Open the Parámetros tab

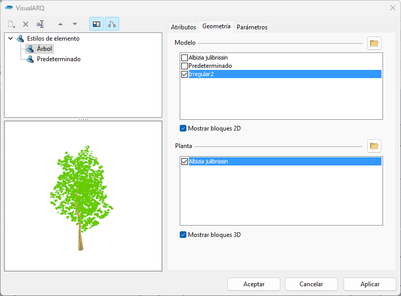(252, 27)
